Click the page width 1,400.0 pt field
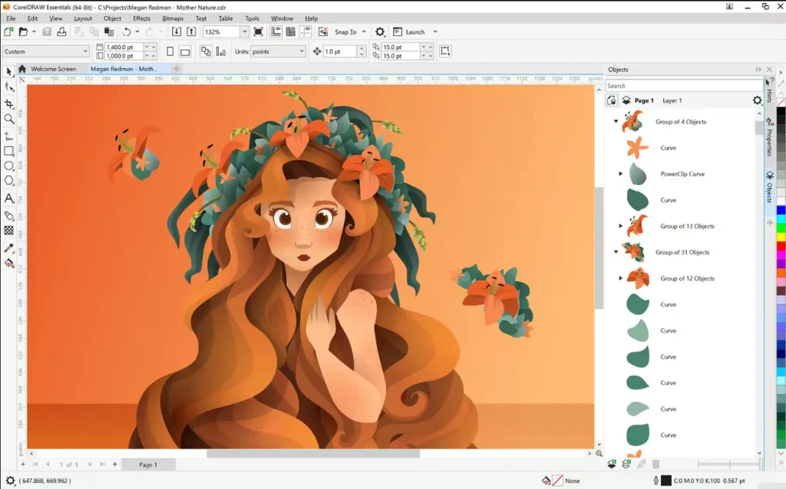Screen dimensions: 786x489 tap(124, 47)
